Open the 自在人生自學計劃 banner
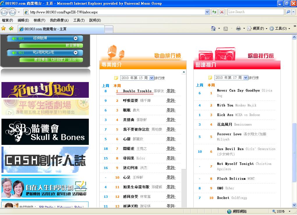Viewport: 297px width, 215px height. 45,187
